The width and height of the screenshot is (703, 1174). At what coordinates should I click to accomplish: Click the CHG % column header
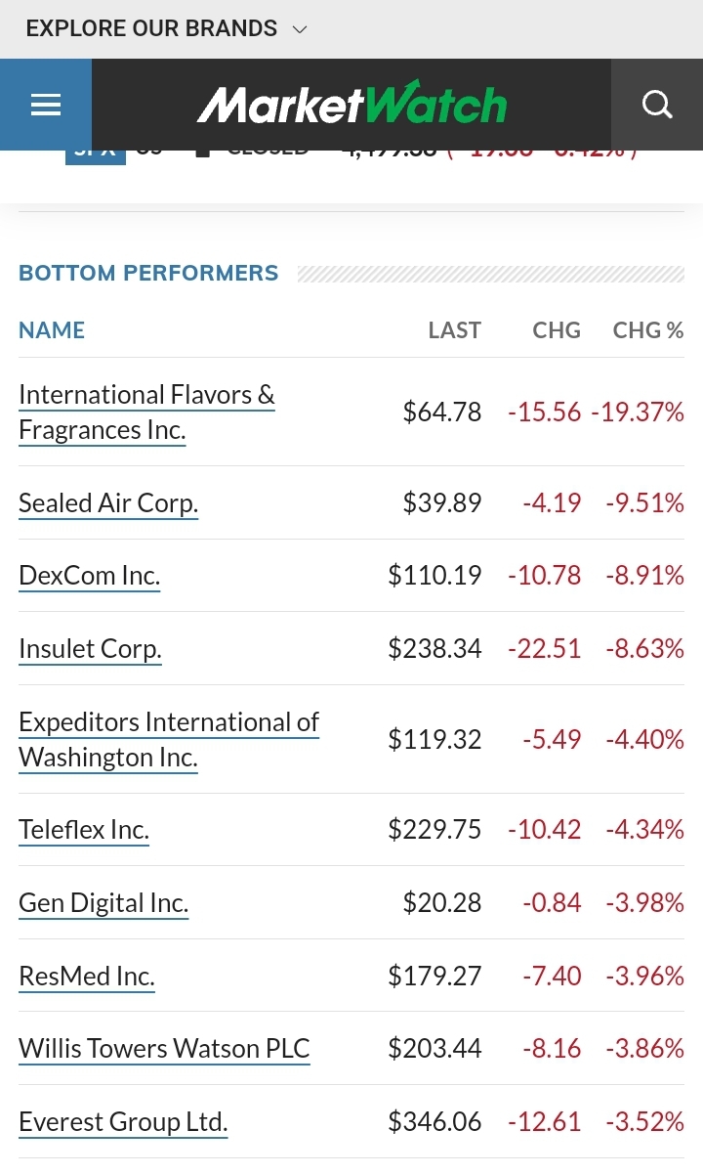[647, 330]
